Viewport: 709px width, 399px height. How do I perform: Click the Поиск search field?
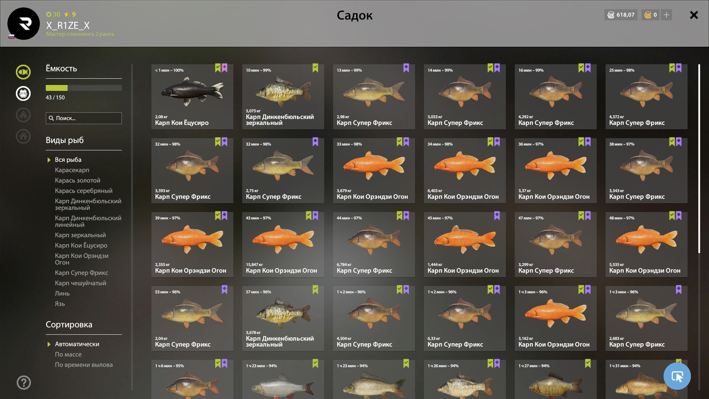pos(84,118)
